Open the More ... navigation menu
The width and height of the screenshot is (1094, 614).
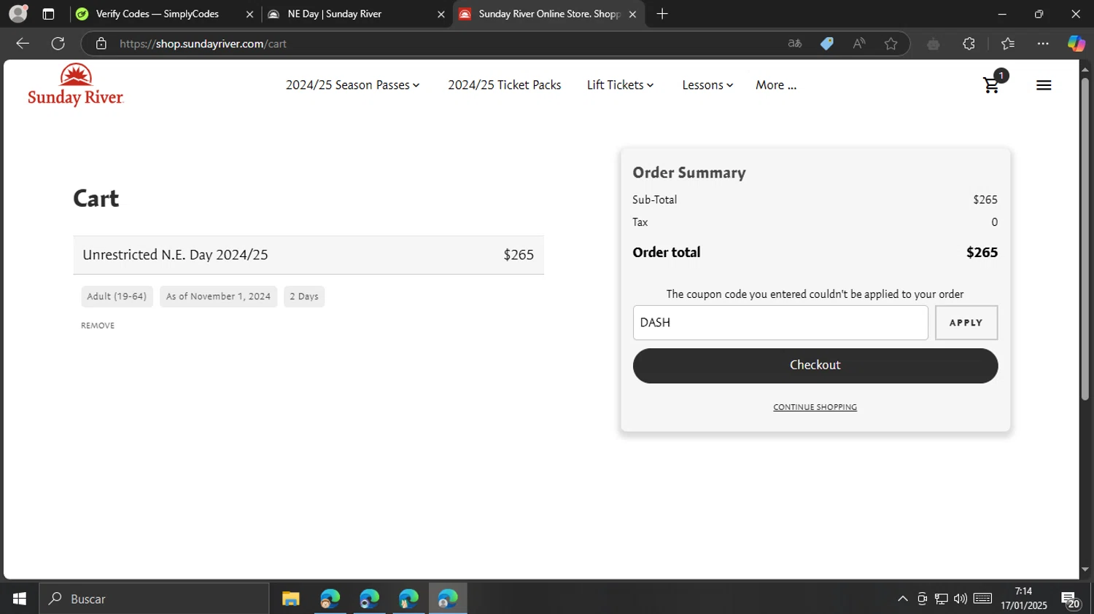776,85
